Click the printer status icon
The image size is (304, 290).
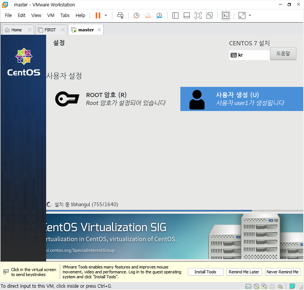point(272,286)
